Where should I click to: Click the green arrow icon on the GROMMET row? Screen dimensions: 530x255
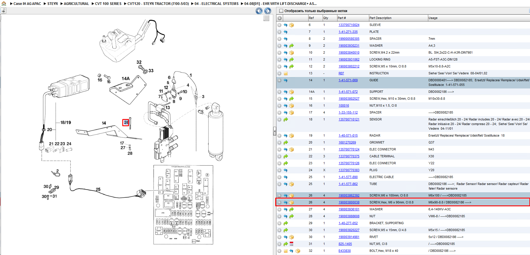pyautogui.click(x=286, y=143)
